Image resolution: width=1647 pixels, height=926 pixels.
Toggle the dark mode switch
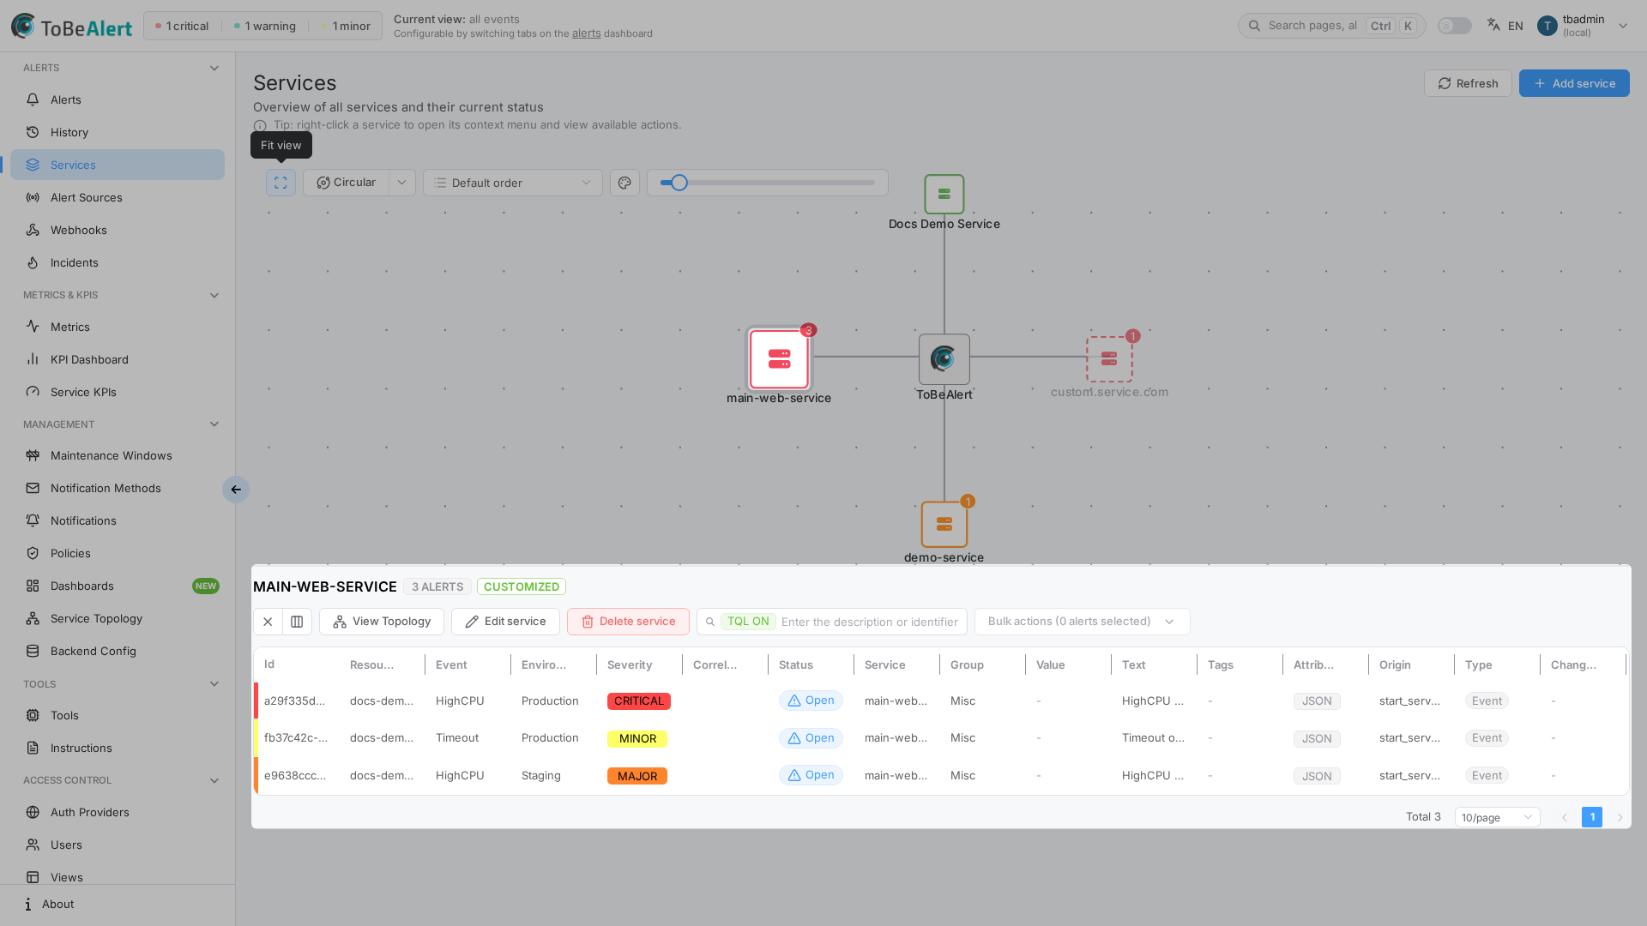[1454, 26]
